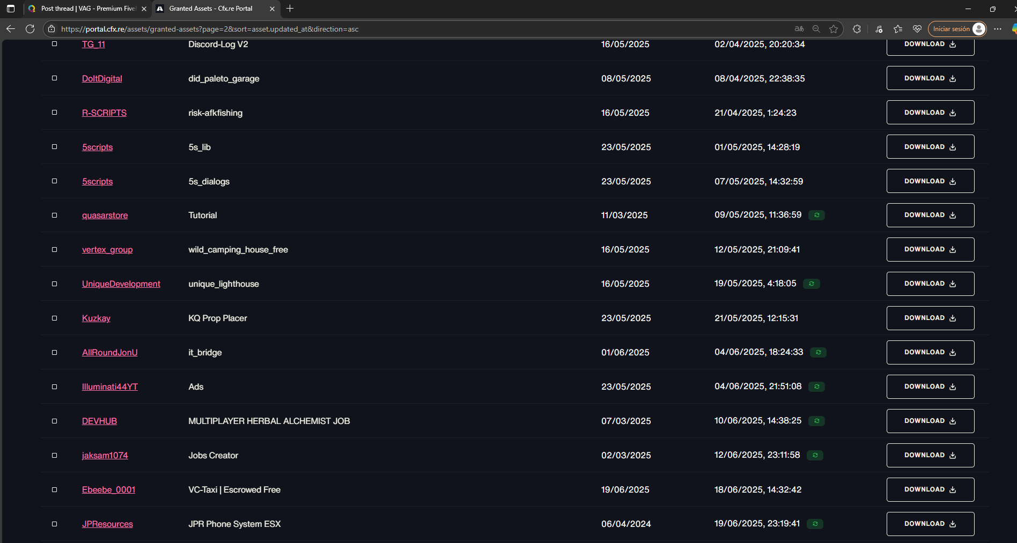This screenshot has height=543, width=1017.
Task: Click the green update badge on it_bridge row
Action: [819, 352]
